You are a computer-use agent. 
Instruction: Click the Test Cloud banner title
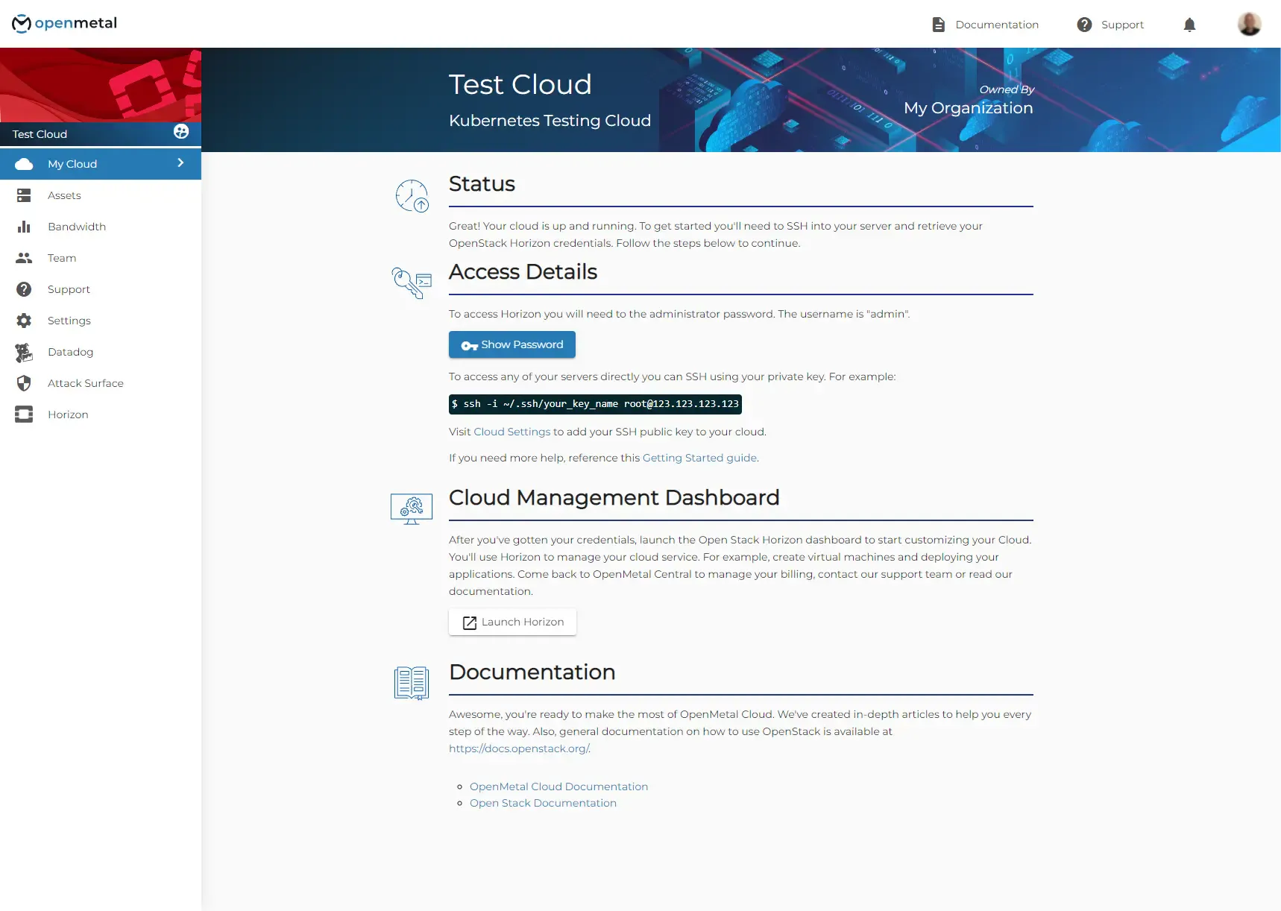(520, 85)
